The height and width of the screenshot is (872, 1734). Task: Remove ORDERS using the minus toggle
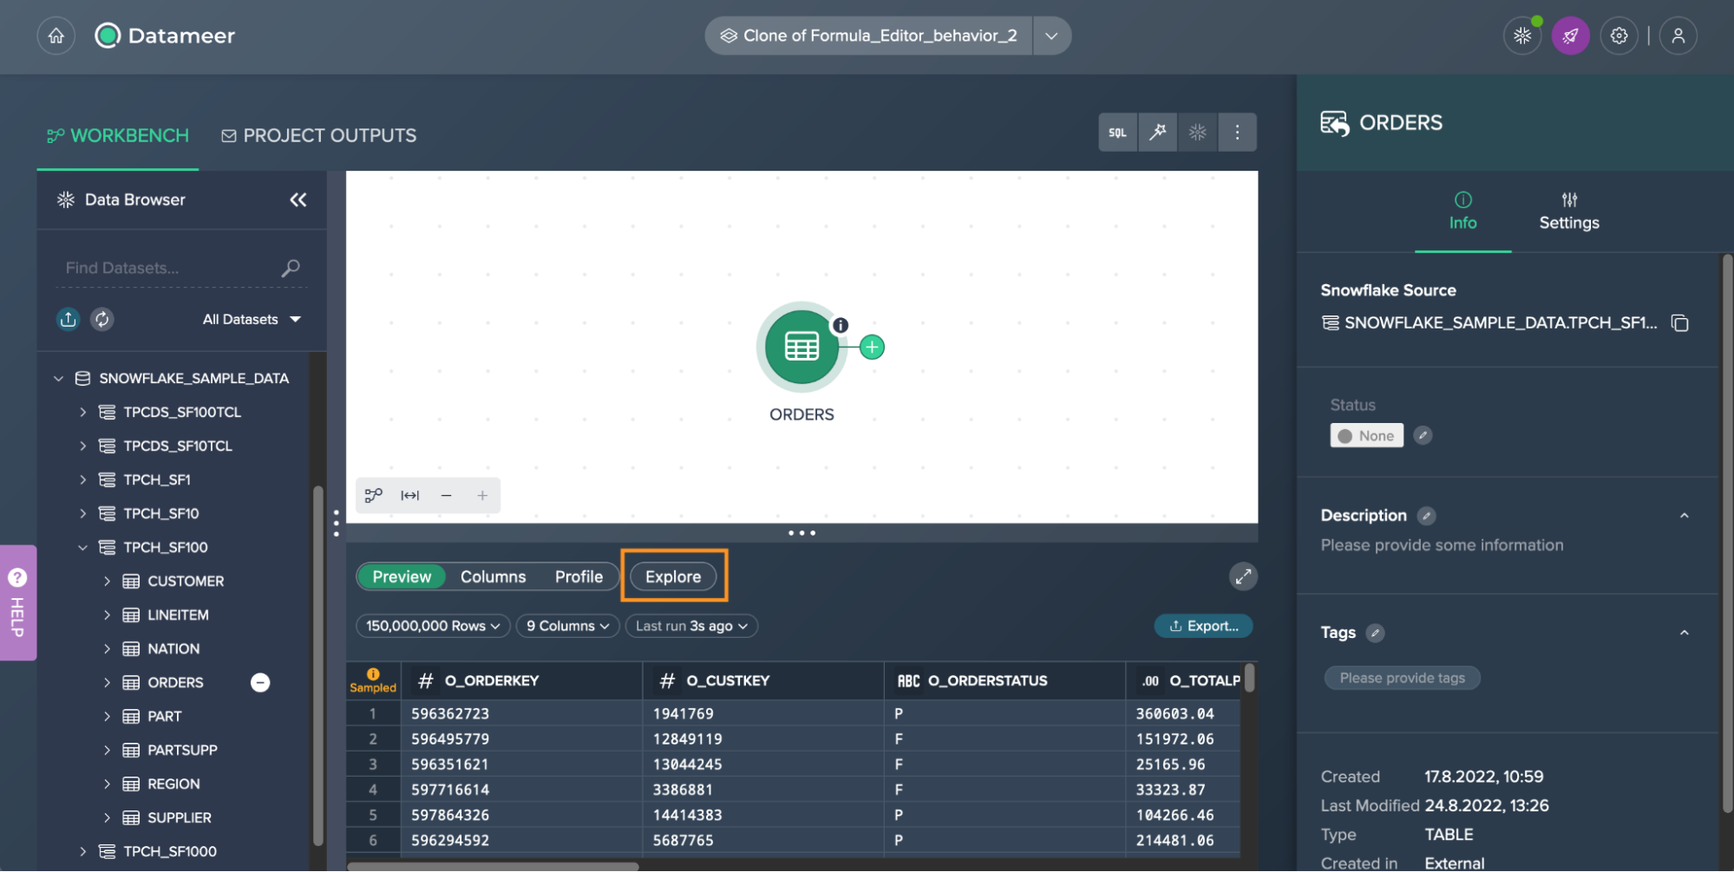click(x=260, y=683)
